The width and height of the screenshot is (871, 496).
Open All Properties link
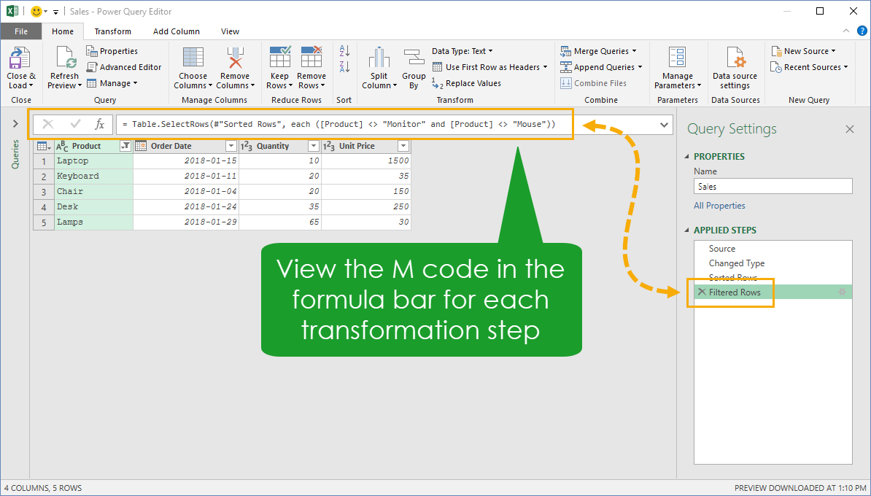tap(719, 206)
